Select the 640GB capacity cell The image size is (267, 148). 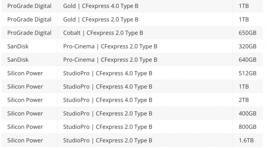pyautogui.click(x=248, y=60)
